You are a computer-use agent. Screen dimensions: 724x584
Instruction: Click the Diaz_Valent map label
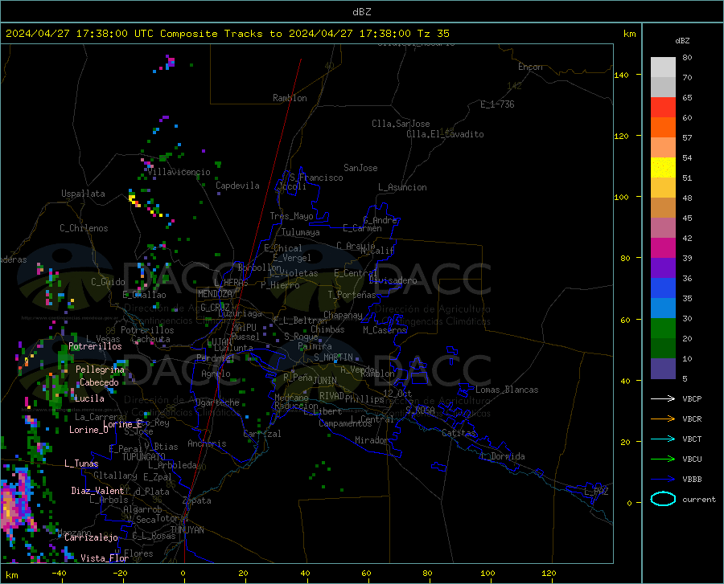click(97, 491)
